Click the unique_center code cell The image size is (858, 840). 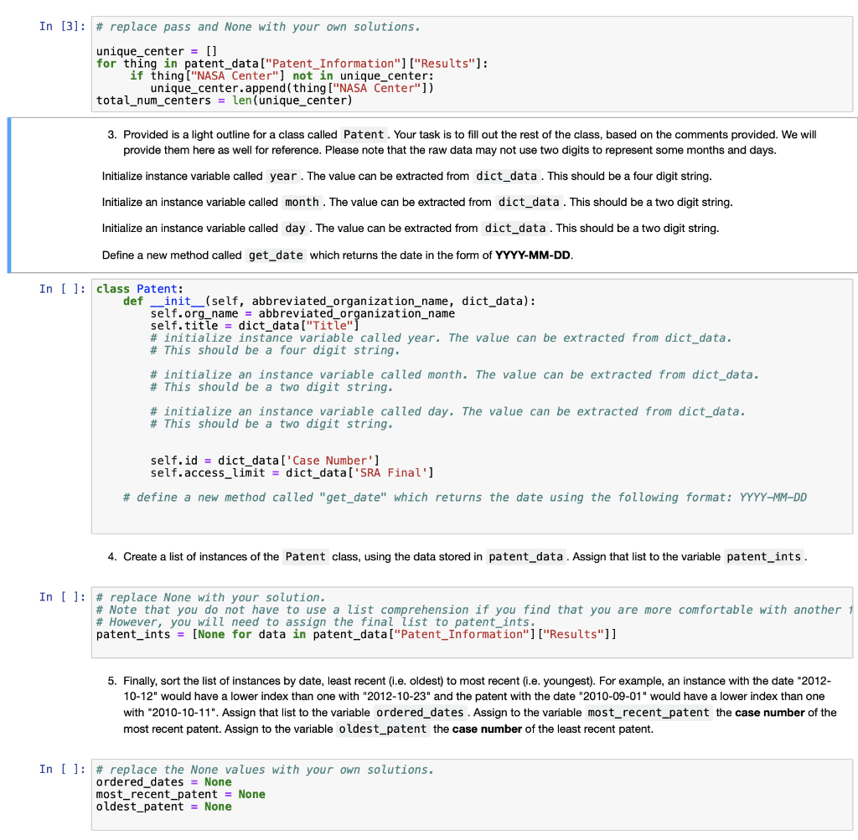pos(472,64)
